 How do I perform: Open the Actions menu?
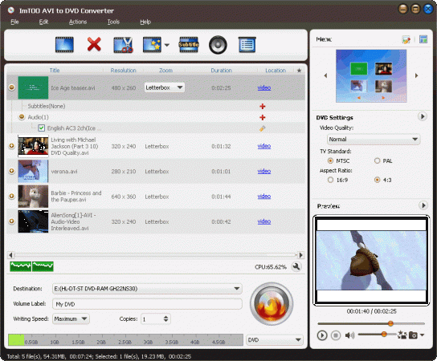(78, 22)
